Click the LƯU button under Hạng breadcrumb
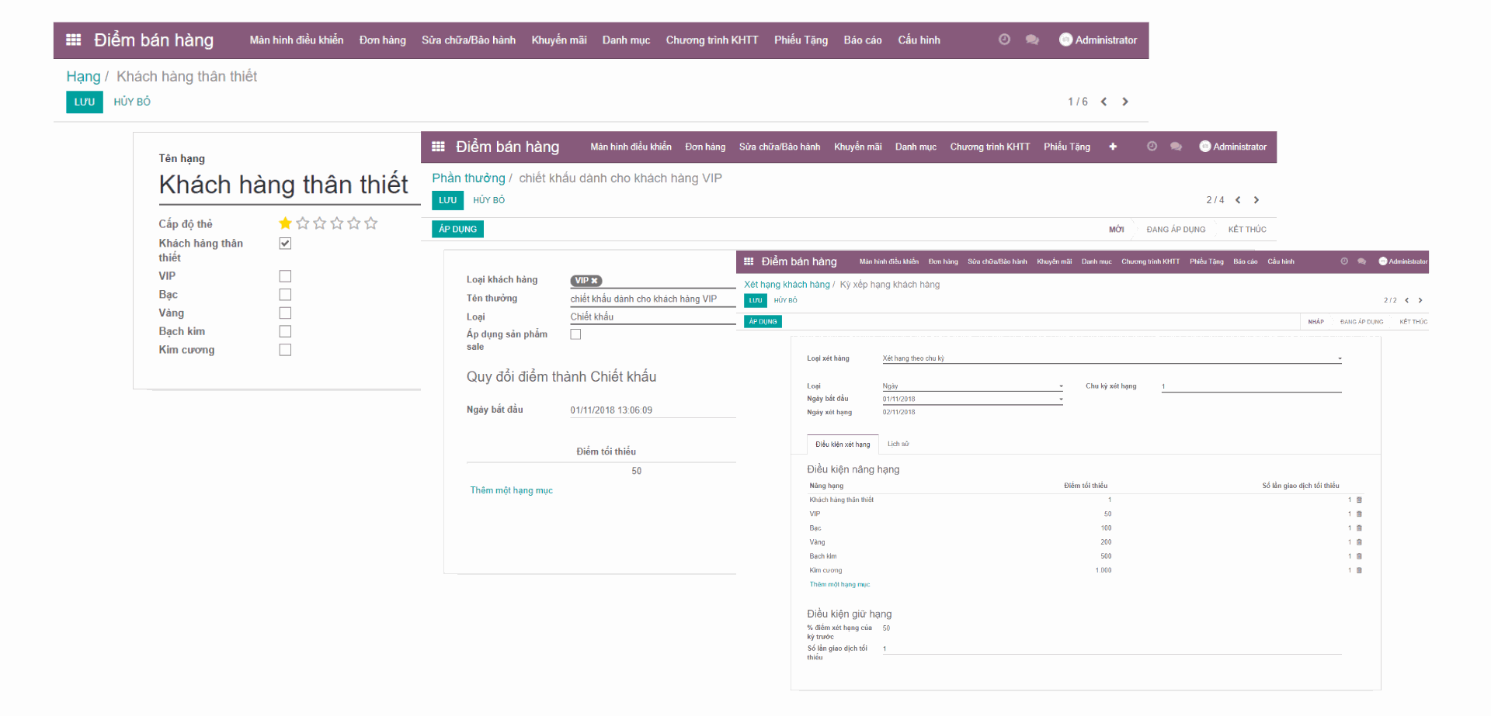 coord(84,102)
